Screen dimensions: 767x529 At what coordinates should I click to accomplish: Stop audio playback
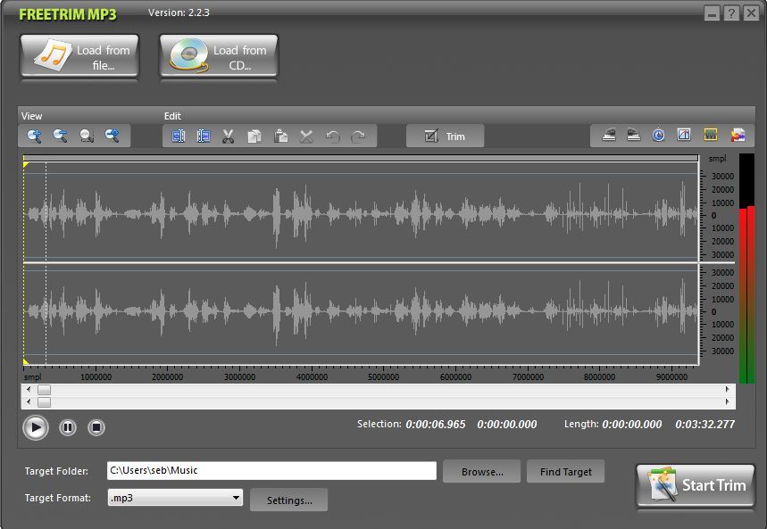[x=96, y=428]
